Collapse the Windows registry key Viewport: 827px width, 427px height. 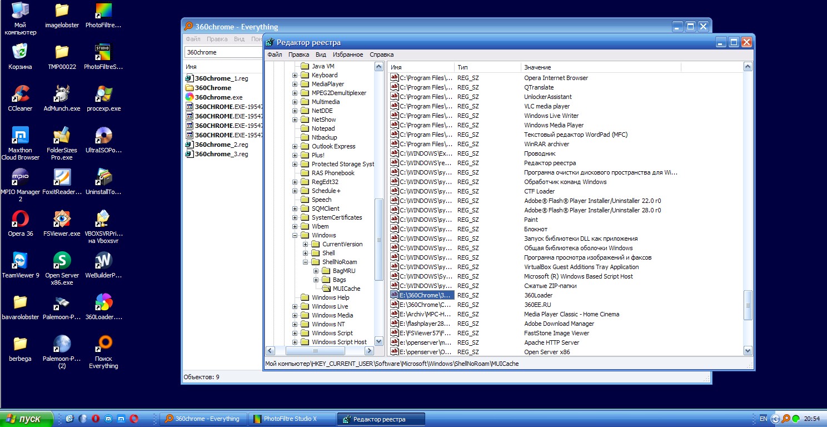(x=295, y=235)
